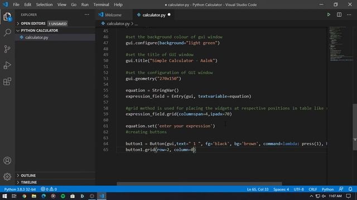Click the EXPLORER panel title
357x200 pixels.
click(x=28, y=14)
